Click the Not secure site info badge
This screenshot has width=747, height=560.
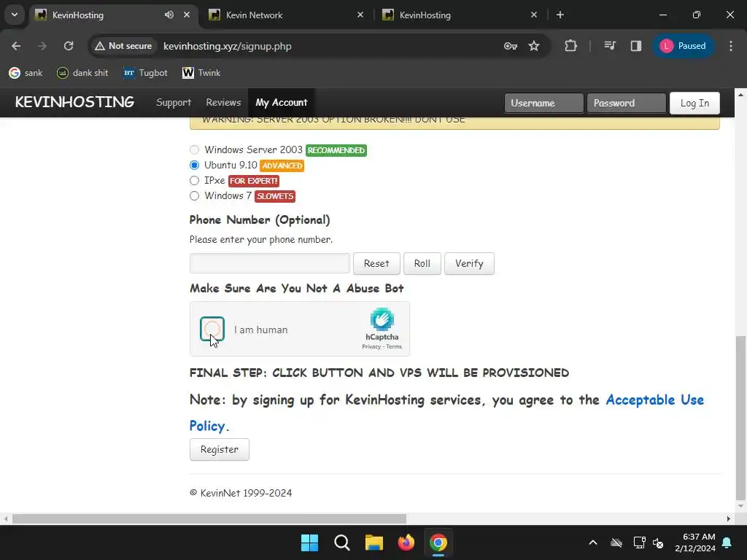(123, 46)
